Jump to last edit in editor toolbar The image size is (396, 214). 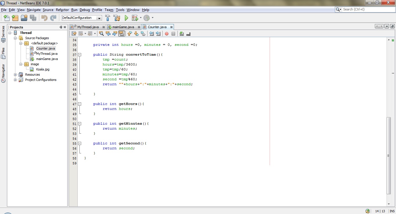pos(74,34)
